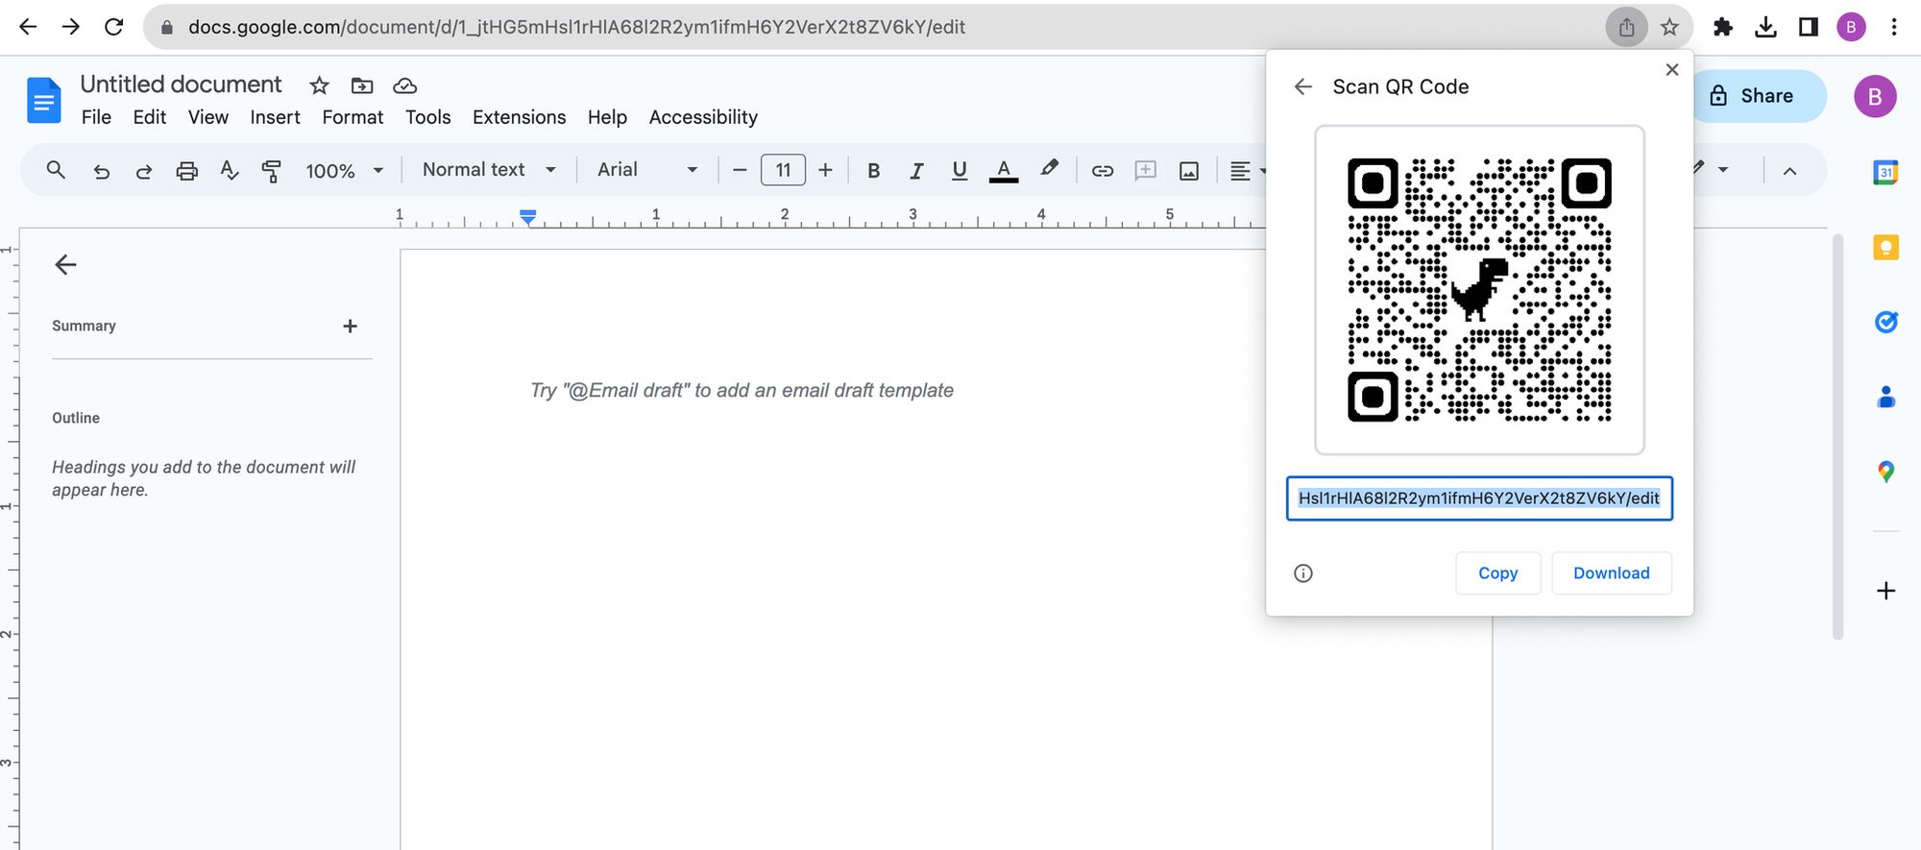This screenshot has width=1921, height=850.
Task: Insert a link with the link icon
Action: pos(1103,171)
